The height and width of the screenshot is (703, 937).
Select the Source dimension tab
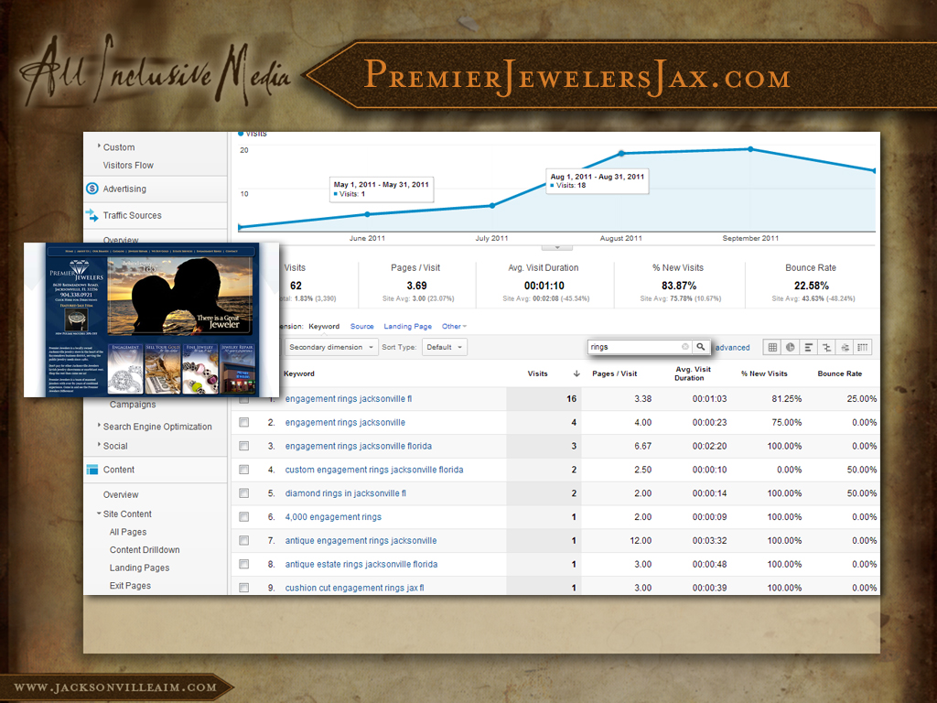(361, 326)
